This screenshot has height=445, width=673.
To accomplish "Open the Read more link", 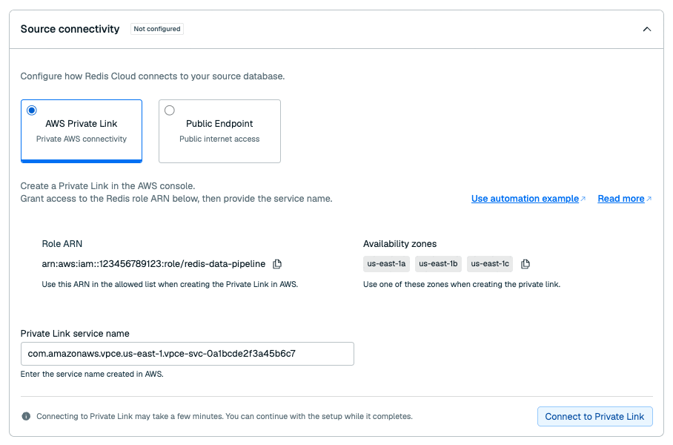I will [x=621, y=199].
